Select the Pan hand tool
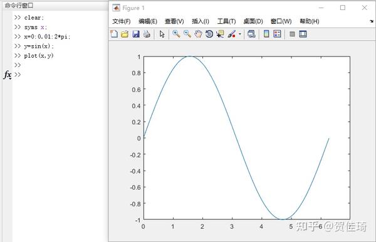The image size is (376, 242). (198, 34)
